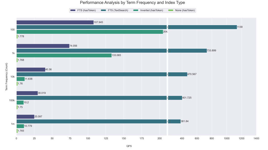Click the 40.36 FTS hasToken bar

pyautogui.click(x=31, y=69)
